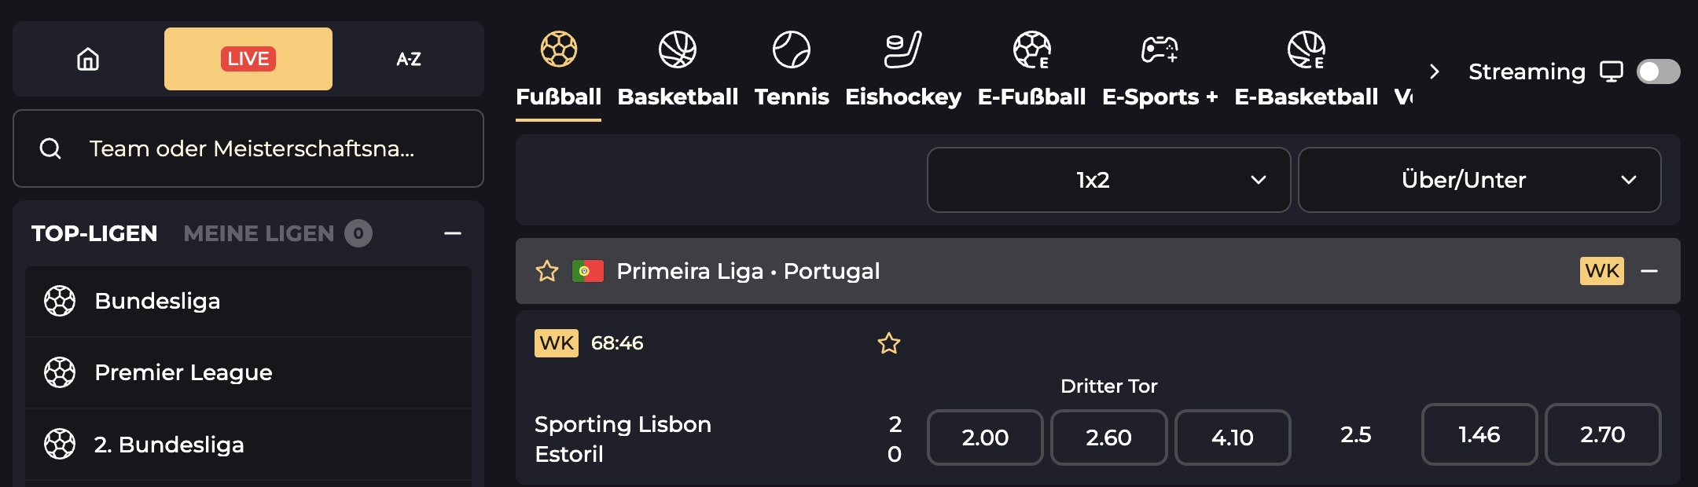
Task: Select the Fußball sport icon
Action: point(558,49)
